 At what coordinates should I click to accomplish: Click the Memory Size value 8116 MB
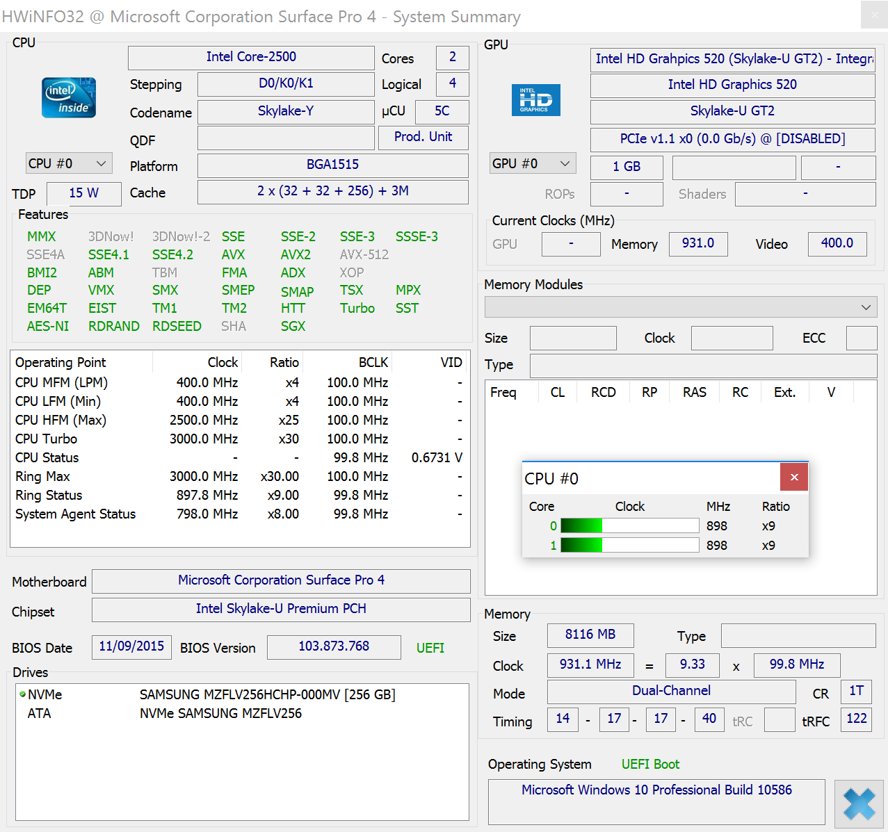click(x=590, y=635)
